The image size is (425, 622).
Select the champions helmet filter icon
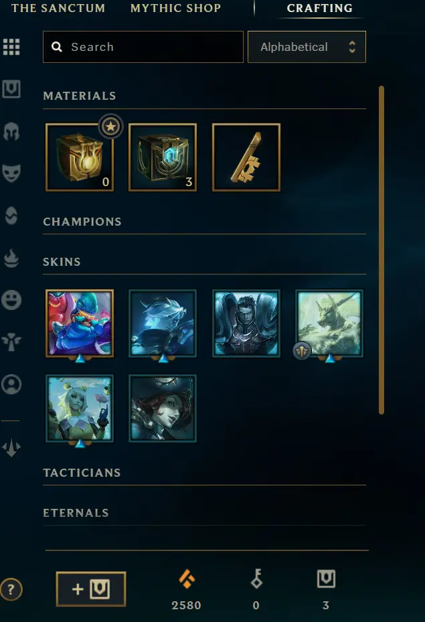(11, 131)
